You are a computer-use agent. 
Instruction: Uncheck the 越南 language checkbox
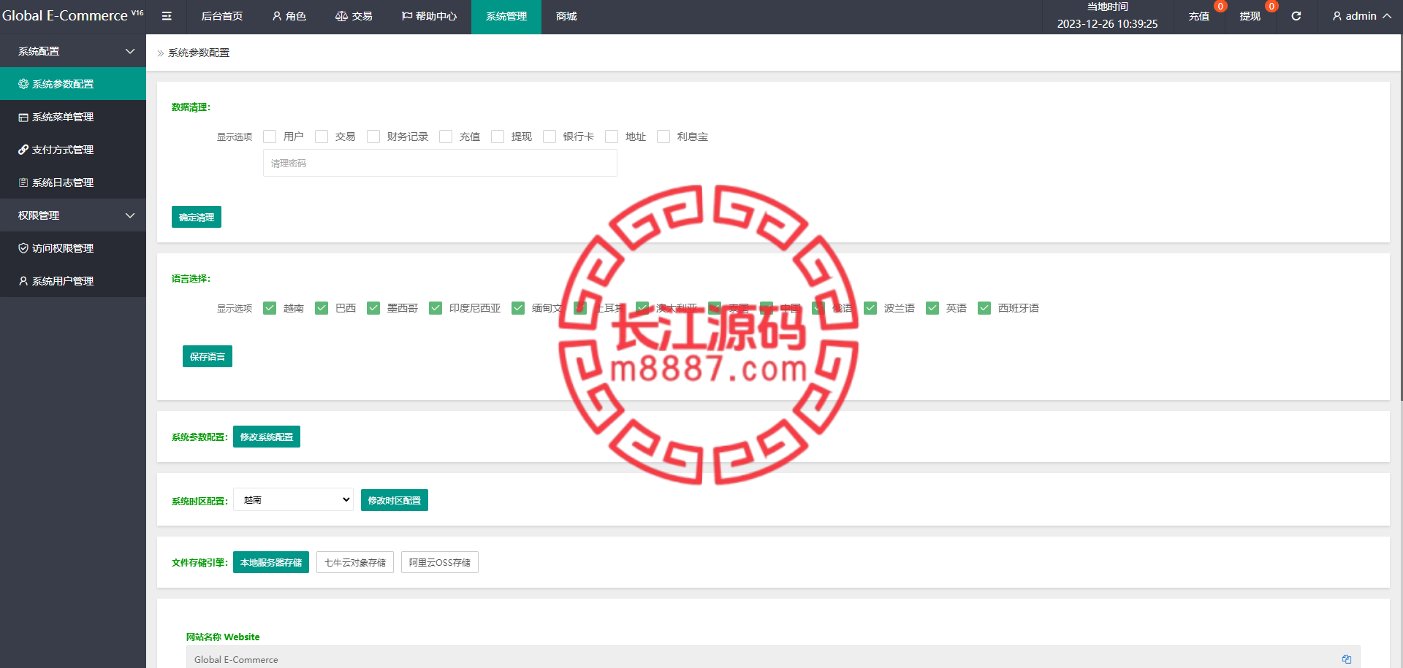[270, 308]
